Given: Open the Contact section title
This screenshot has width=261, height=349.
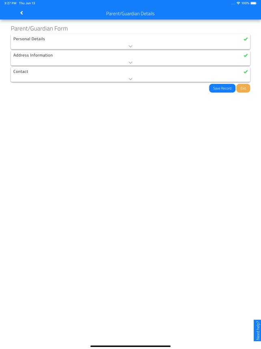Looking at the screenshot, I should pyautogui.click(x=21, y=72).
